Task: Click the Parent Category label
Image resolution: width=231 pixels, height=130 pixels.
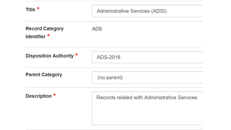Action: pyautogui.click(x=44, y=75)
